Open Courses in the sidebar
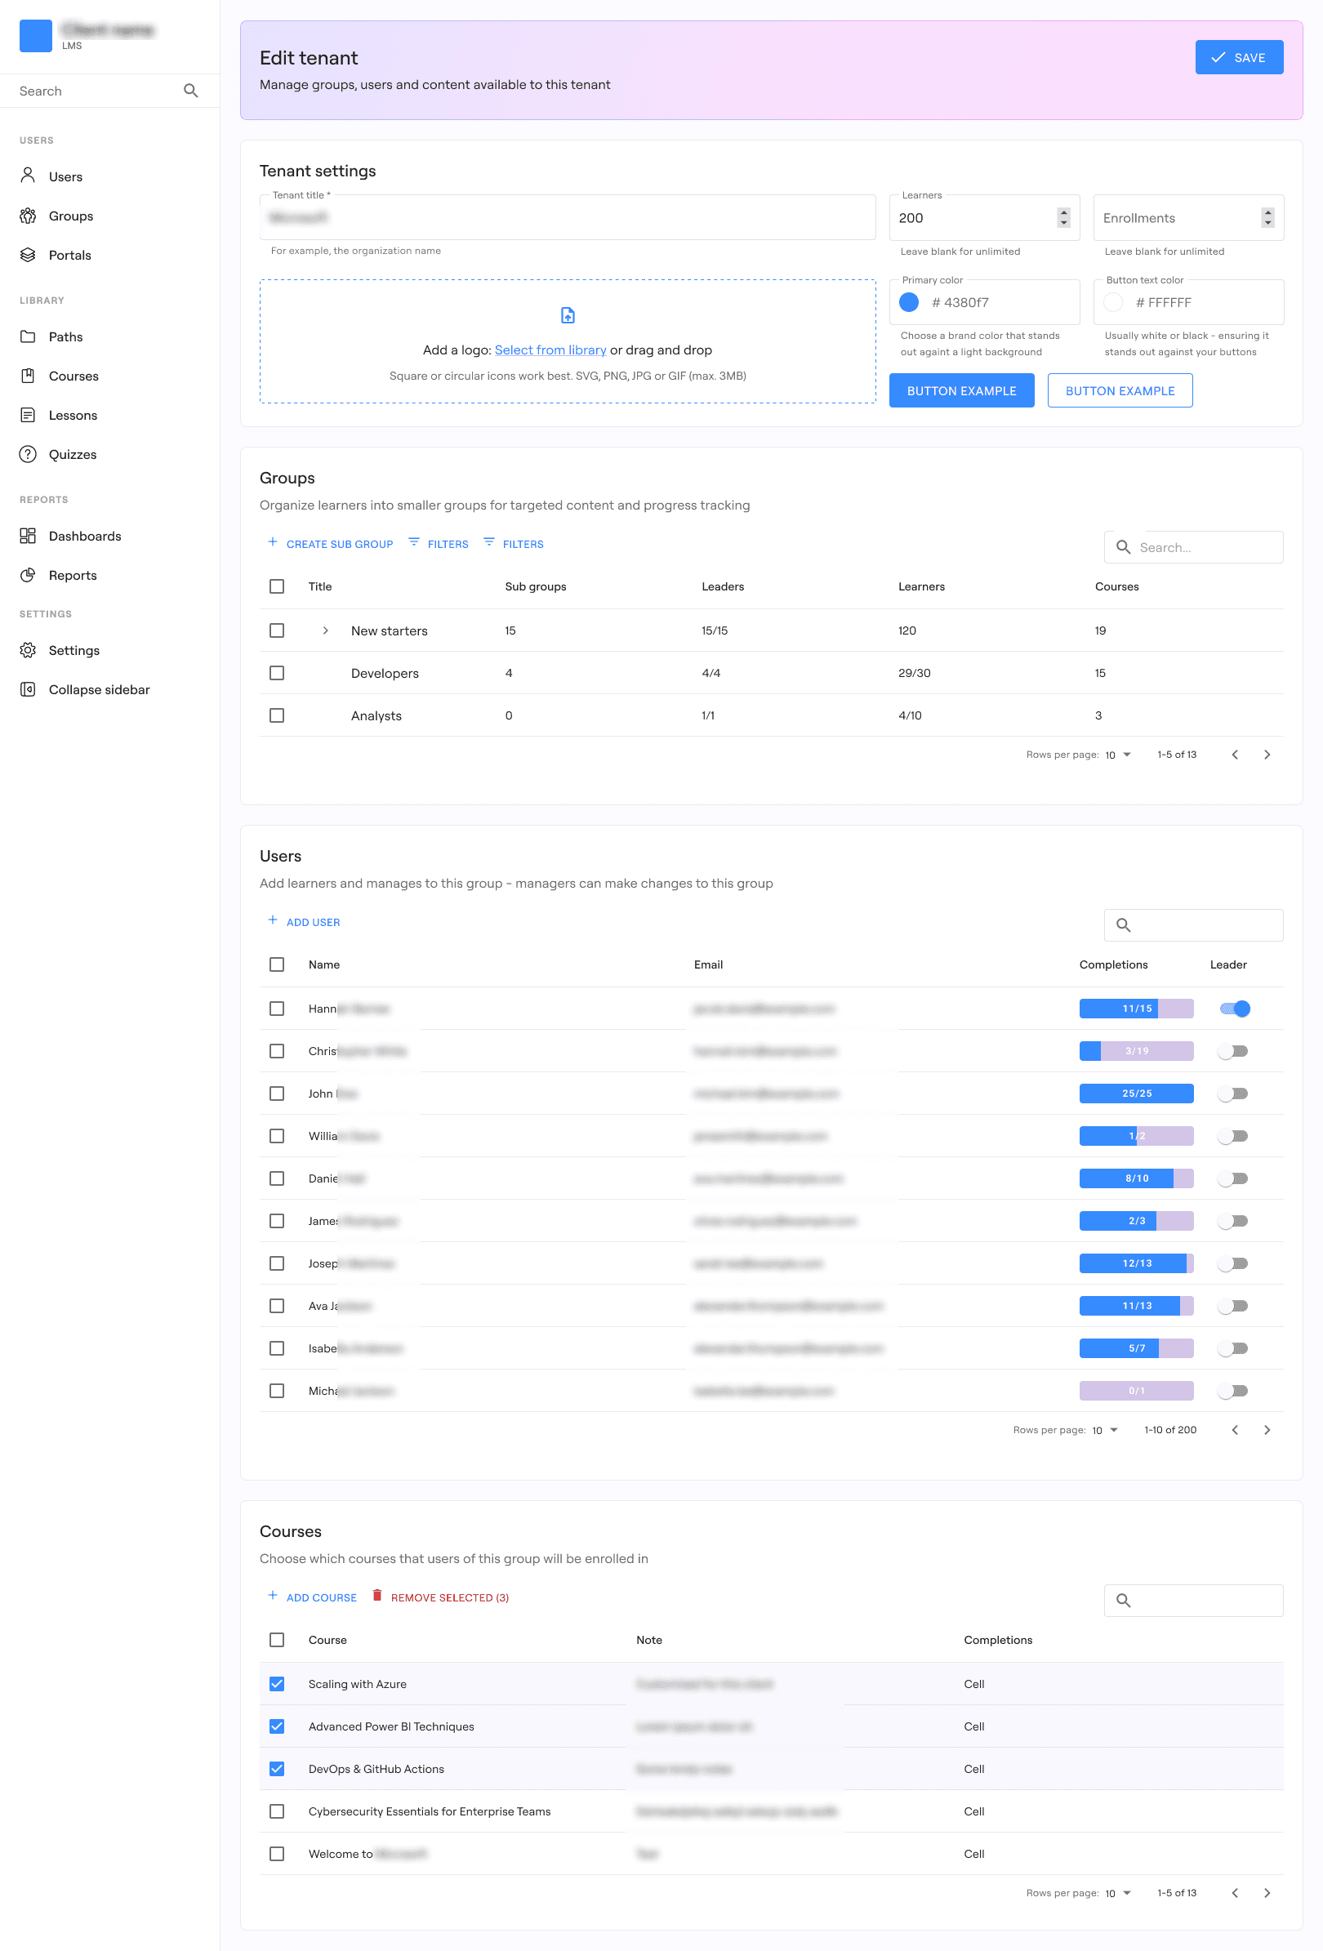The width and height of the screenshot is (1323, 1951). click(x=73, y=376)
